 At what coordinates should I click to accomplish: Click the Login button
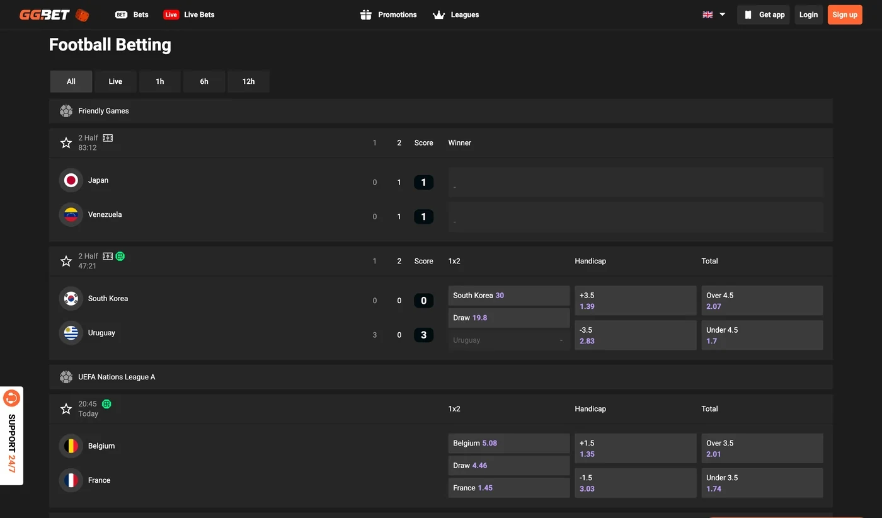point(808,14)
